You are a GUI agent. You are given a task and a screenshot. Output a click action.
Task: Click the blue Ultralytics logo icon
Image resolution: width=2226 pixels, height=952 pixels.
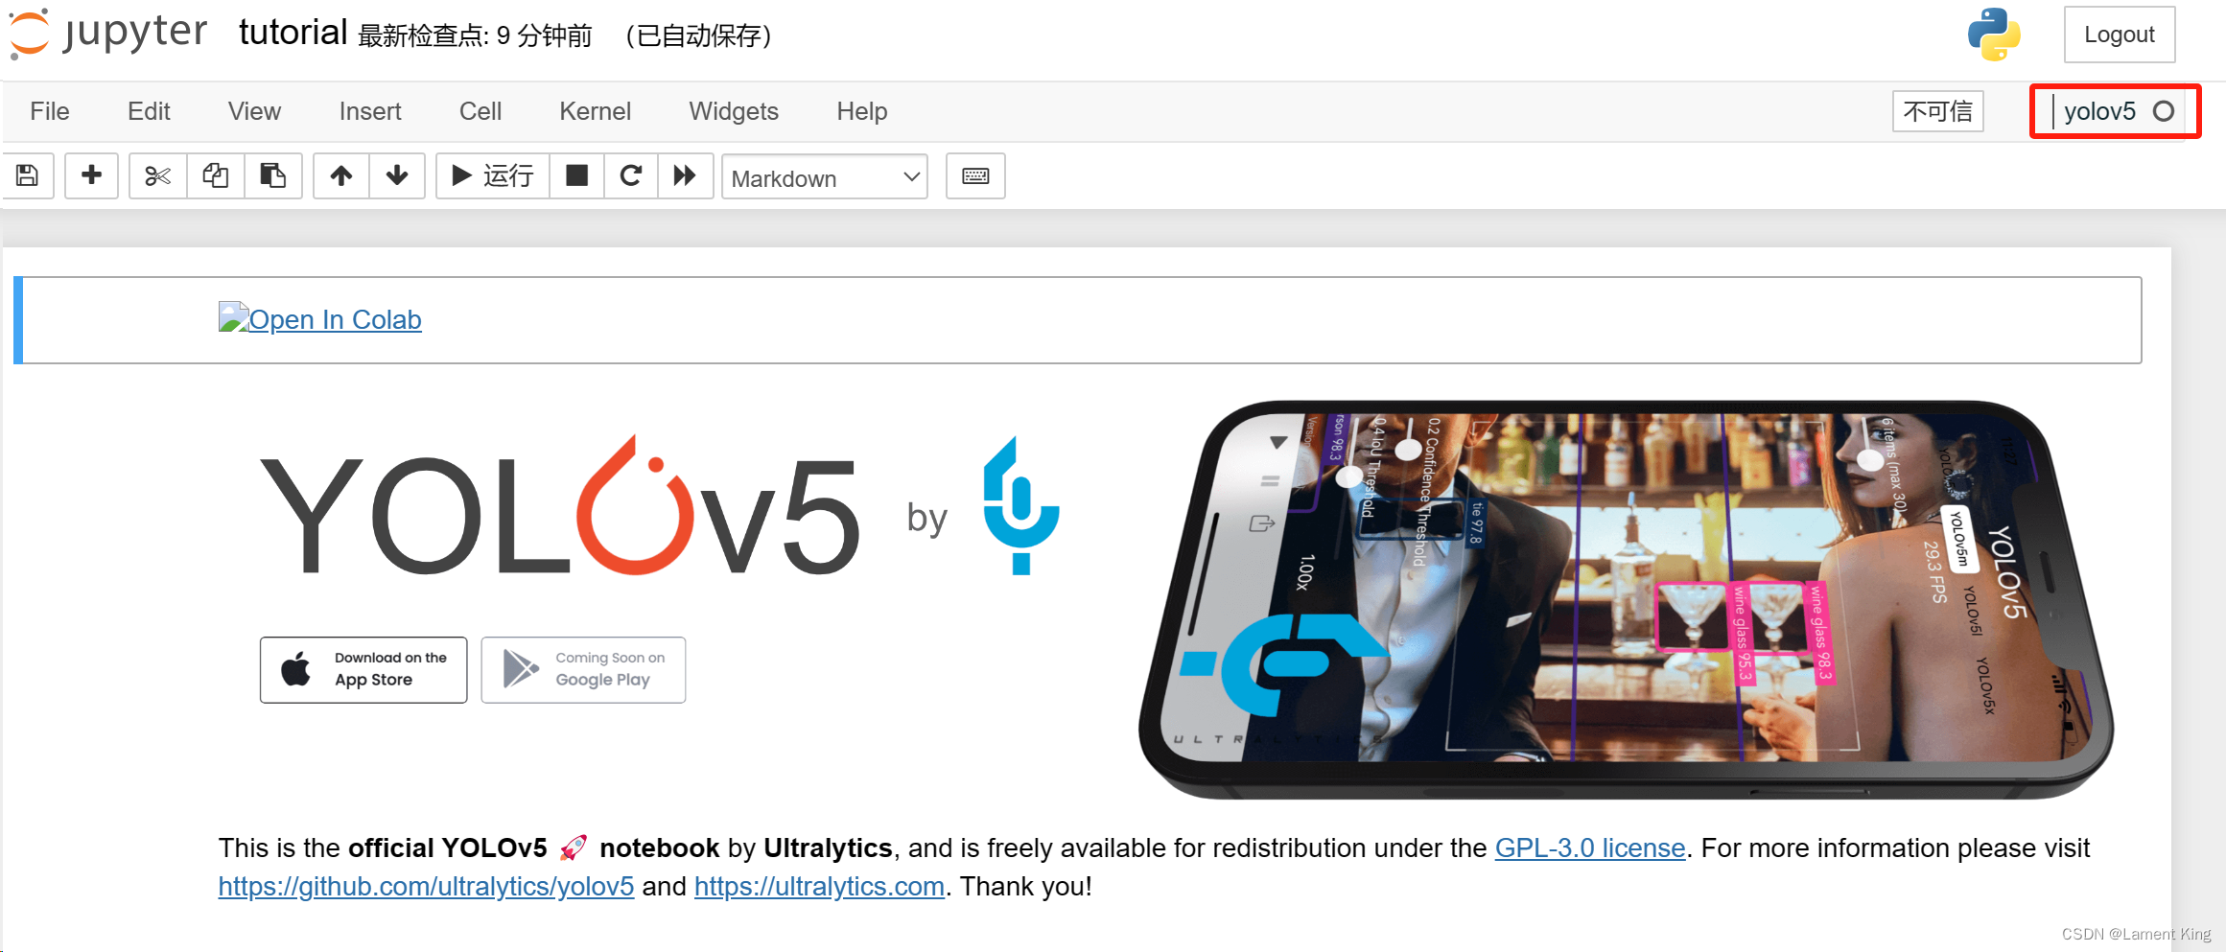point(1020,505)
